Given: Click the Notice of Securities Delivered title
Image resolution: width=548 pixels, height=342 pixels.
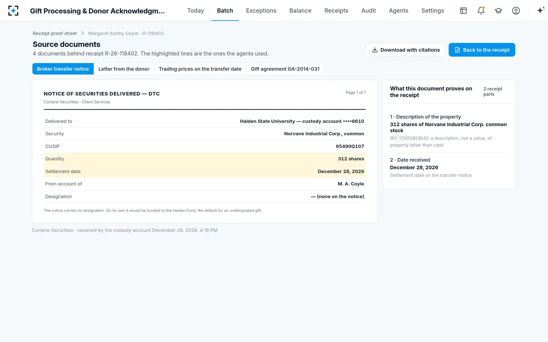Looking at the screenshot, I should pyautogui.click(x=102, y=94).
